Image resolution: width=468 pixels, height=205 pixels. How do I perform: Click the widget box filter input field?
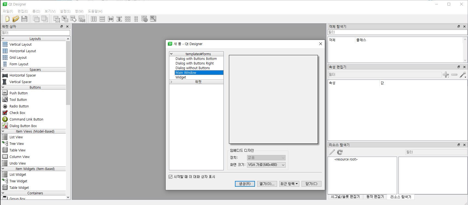click(x=36, y=33)
